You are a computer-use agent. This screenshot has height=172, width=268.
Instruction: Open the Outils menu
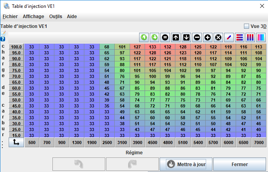(x=56, y=17)
